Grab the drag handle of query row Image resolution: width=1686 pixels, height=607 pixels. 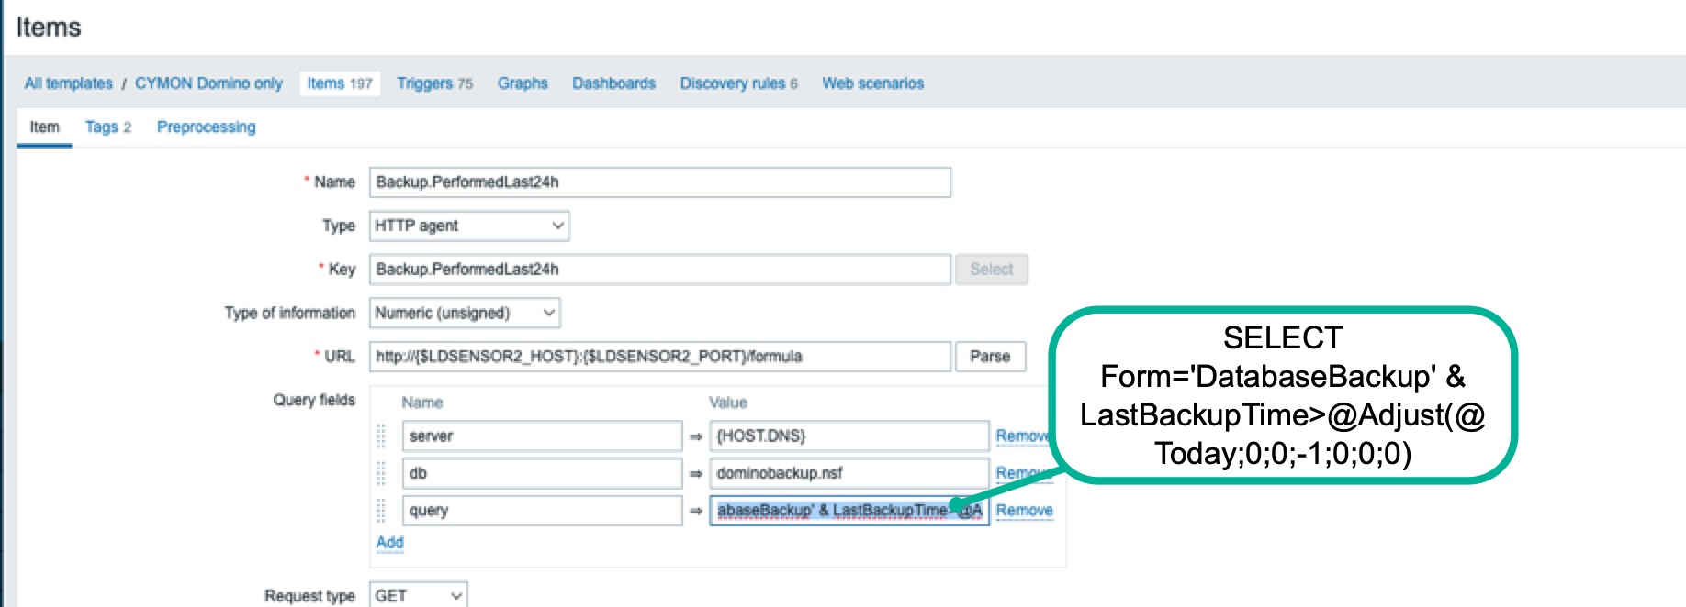[x=381, y=511]
